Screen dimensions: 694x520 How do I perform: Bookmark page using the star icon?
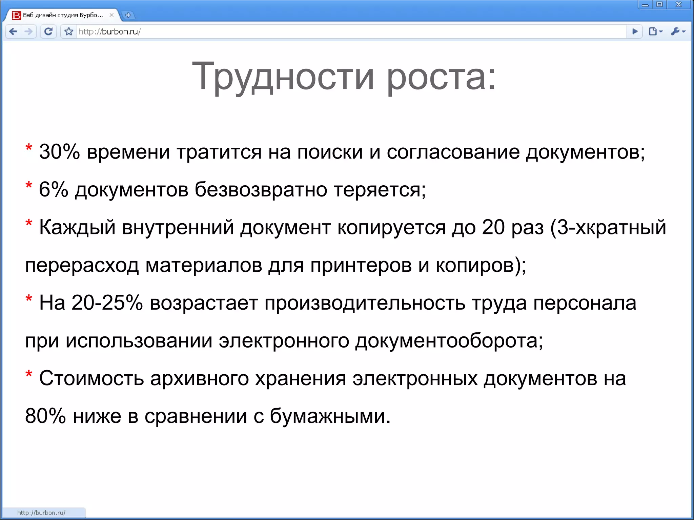click(69, 32)
